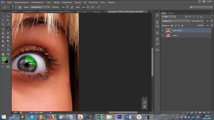Click the foreground green color swatch

coord(4,59)
